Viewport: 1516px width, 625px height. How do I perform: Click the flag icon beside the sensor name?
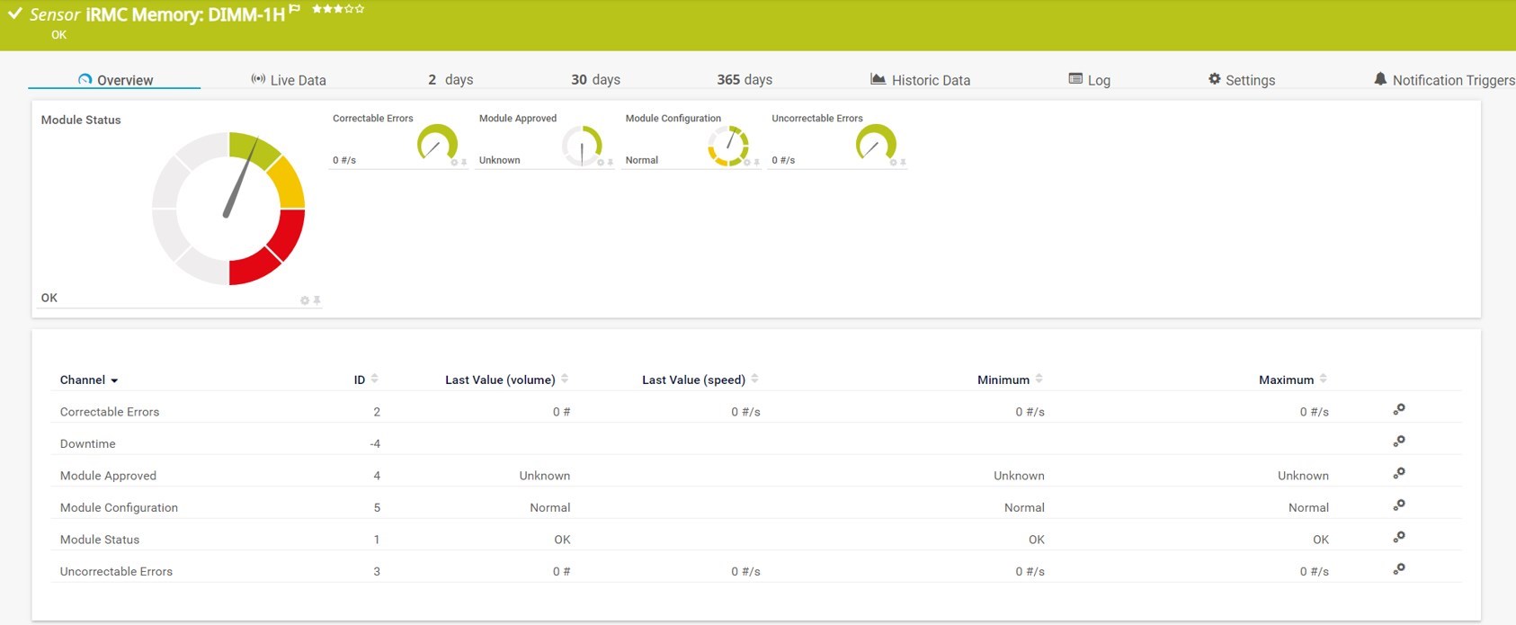[x=294, y=10]
